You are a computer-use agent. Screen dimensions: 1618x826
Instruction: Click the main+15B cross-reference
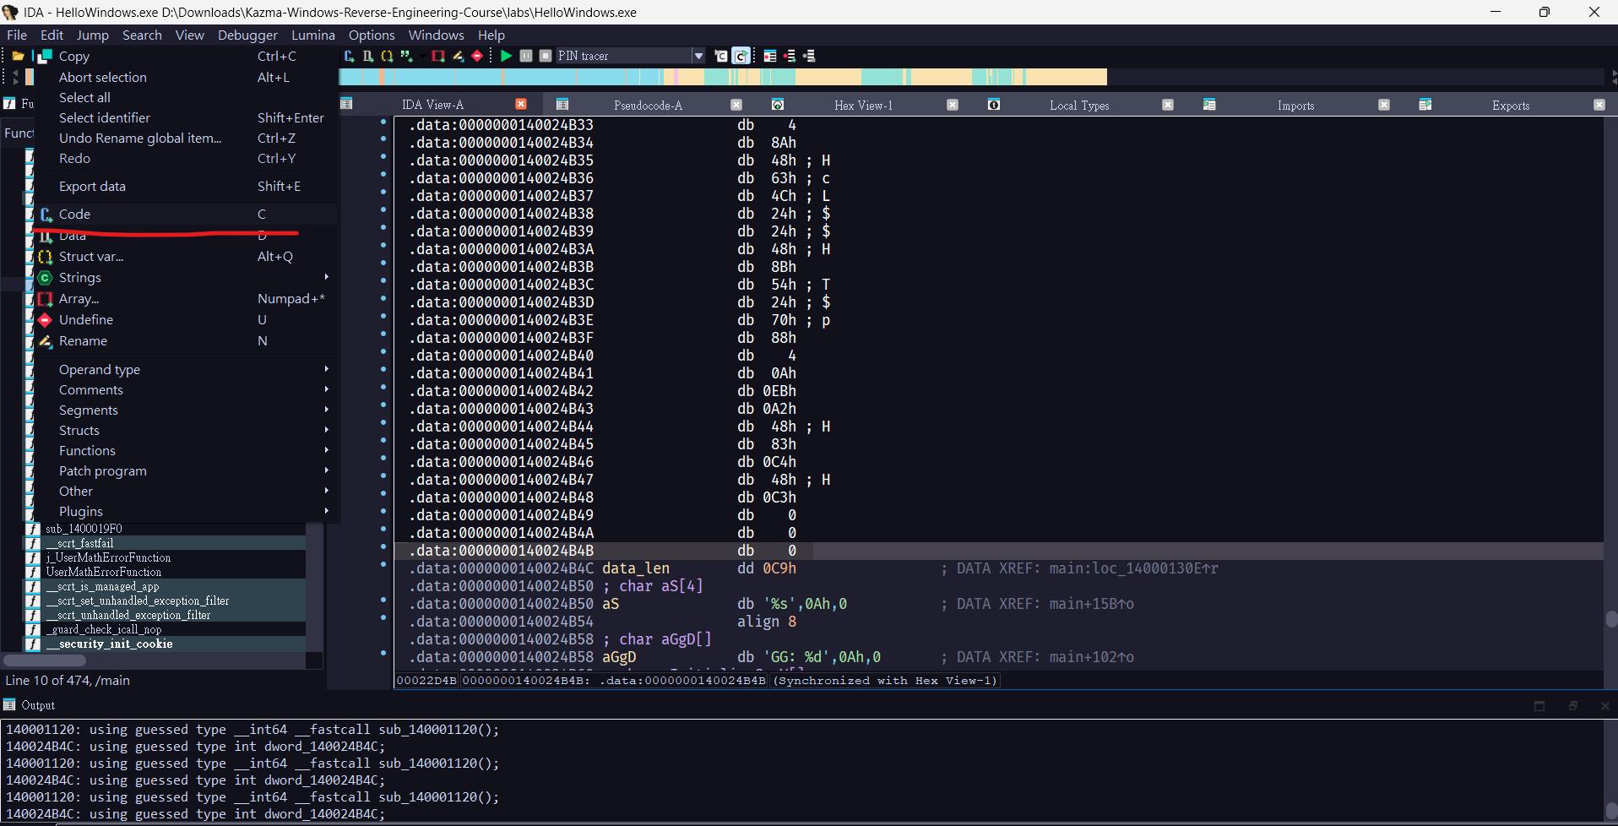tap(1091, 604)
